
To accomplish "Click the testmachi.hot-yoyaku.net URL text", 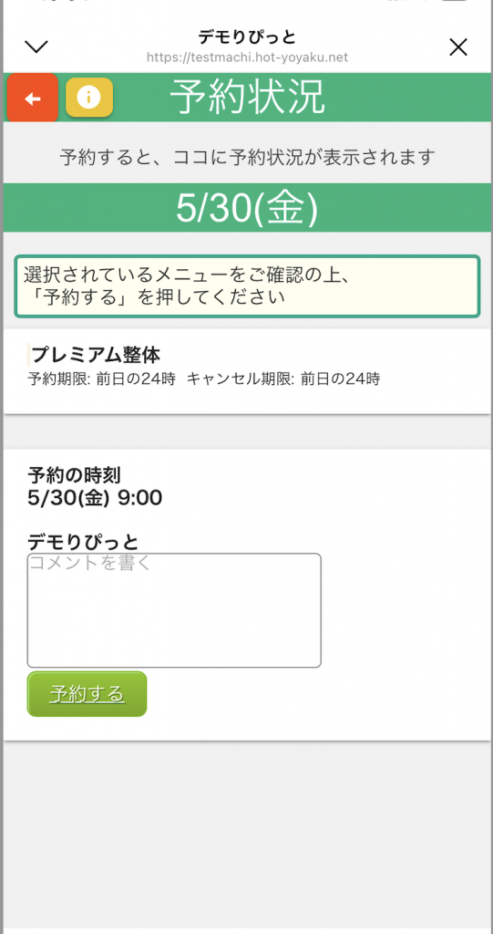I will pos(247,57).
